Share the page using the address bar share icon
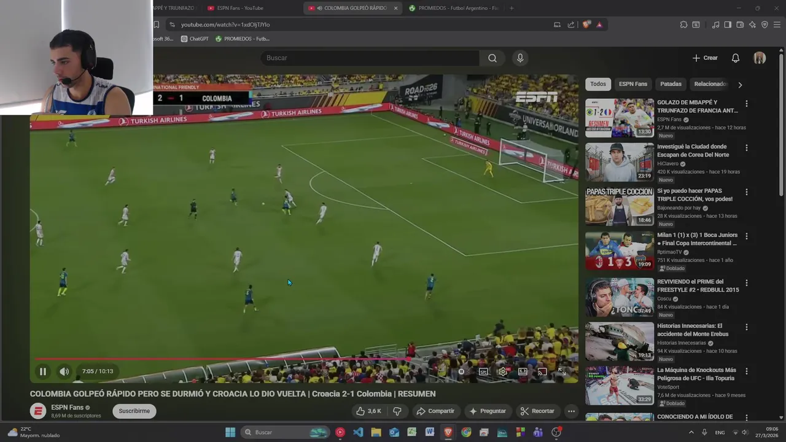 (571, 25)
